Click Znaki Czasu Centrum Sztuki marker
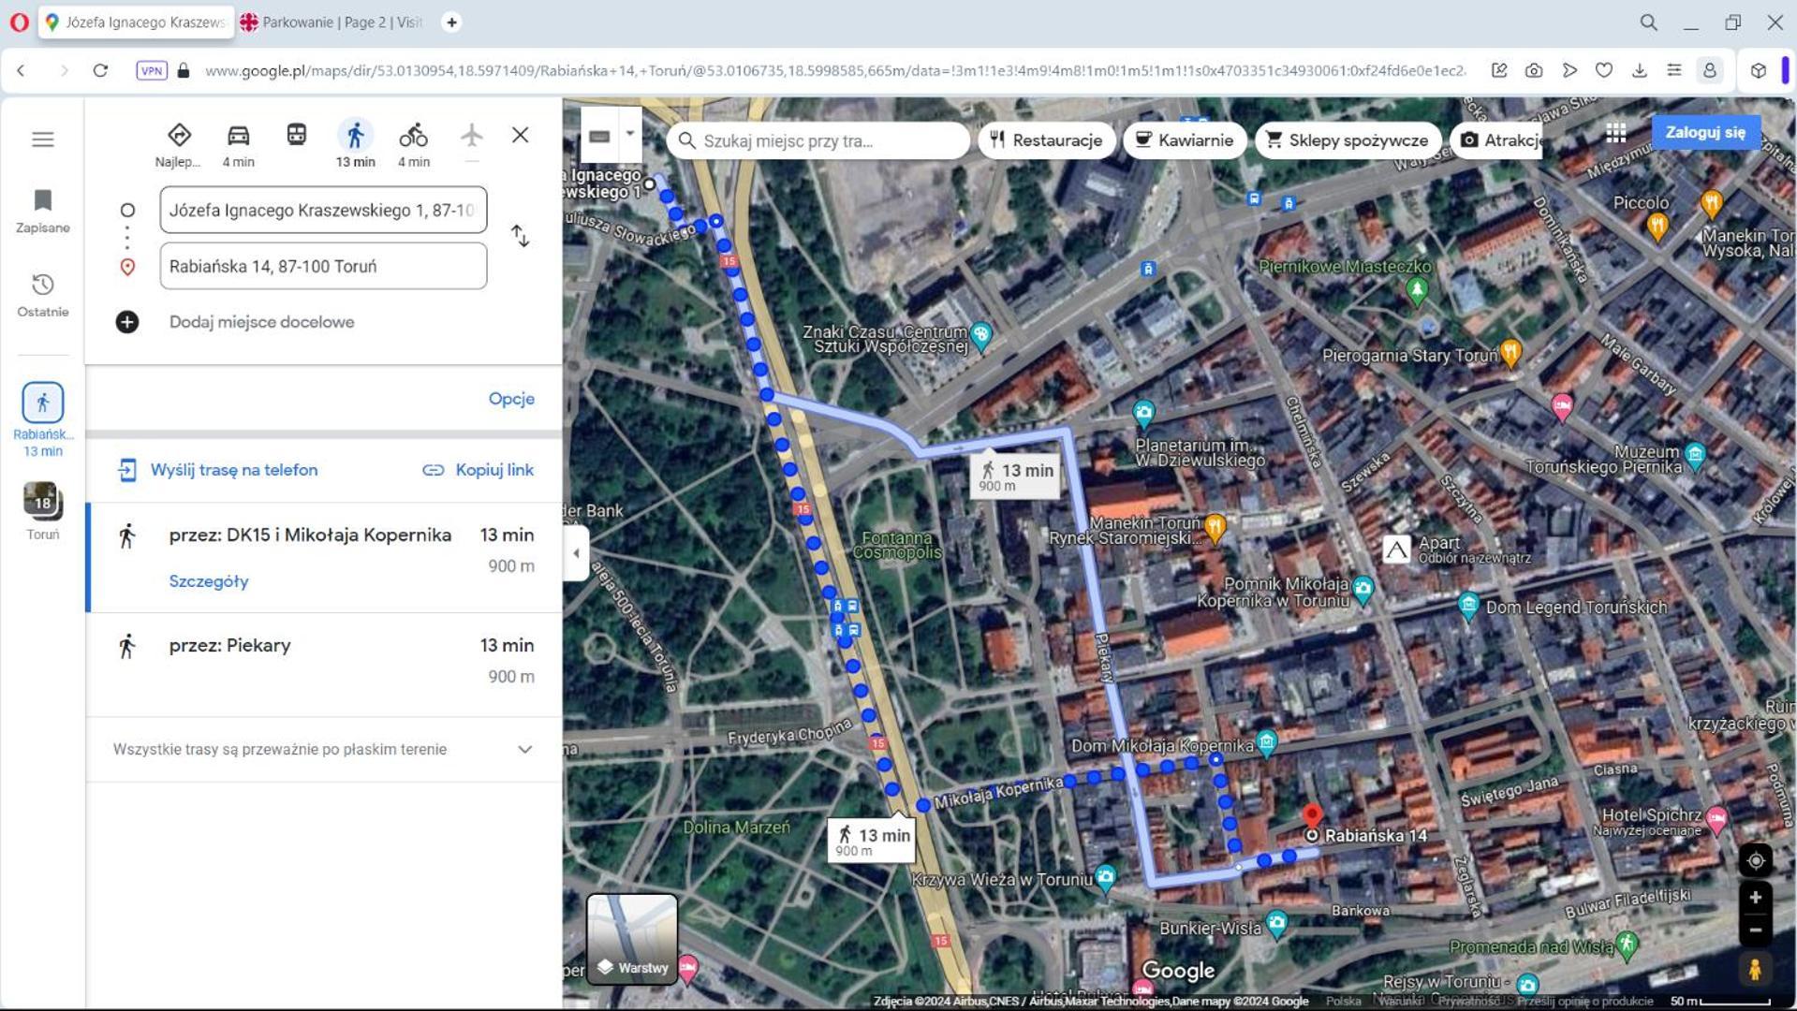 coord(981,334)
